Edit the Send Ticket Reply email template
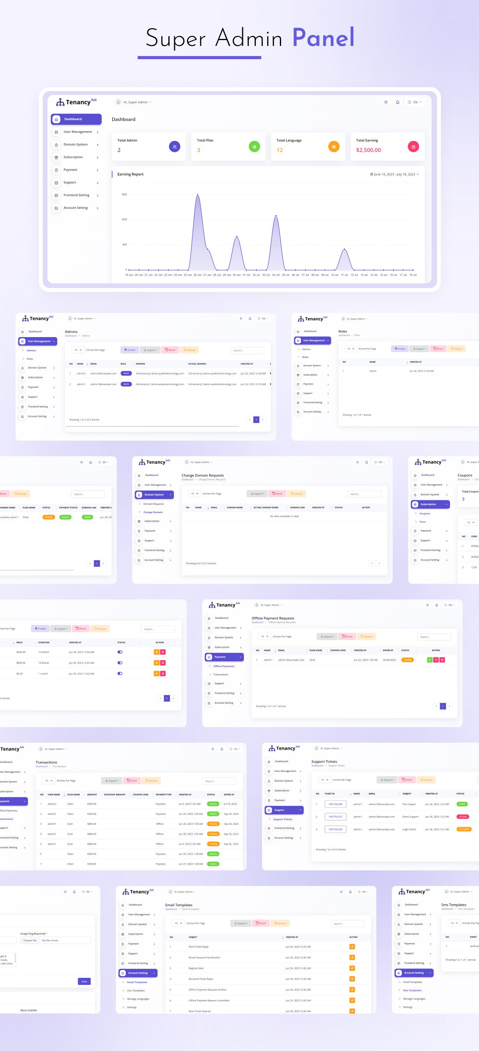The width and height of the screenshot is (479, 1051). point(352,947)
